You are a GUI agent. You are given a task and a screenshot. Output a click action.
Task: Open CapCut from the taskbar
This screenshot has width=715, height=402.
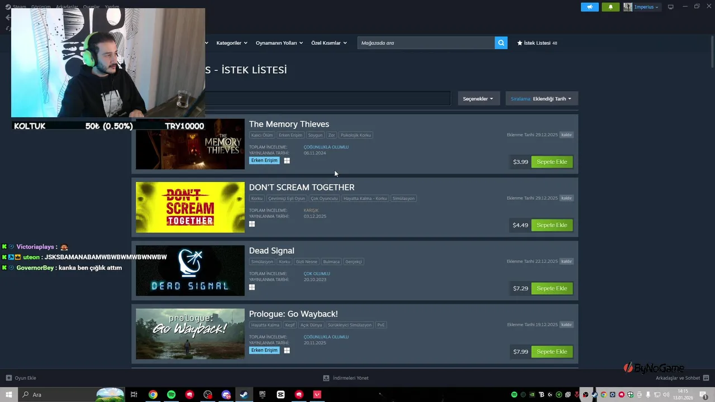tap(280, 395)
